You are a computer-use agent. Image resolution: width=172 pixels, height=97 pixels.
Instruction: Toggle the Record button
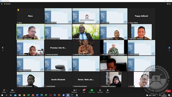tap(107, 91)
